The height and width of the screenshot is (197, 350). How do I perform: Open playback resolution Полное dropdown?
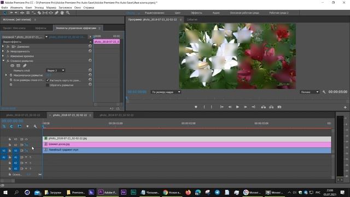coord(310,92)
